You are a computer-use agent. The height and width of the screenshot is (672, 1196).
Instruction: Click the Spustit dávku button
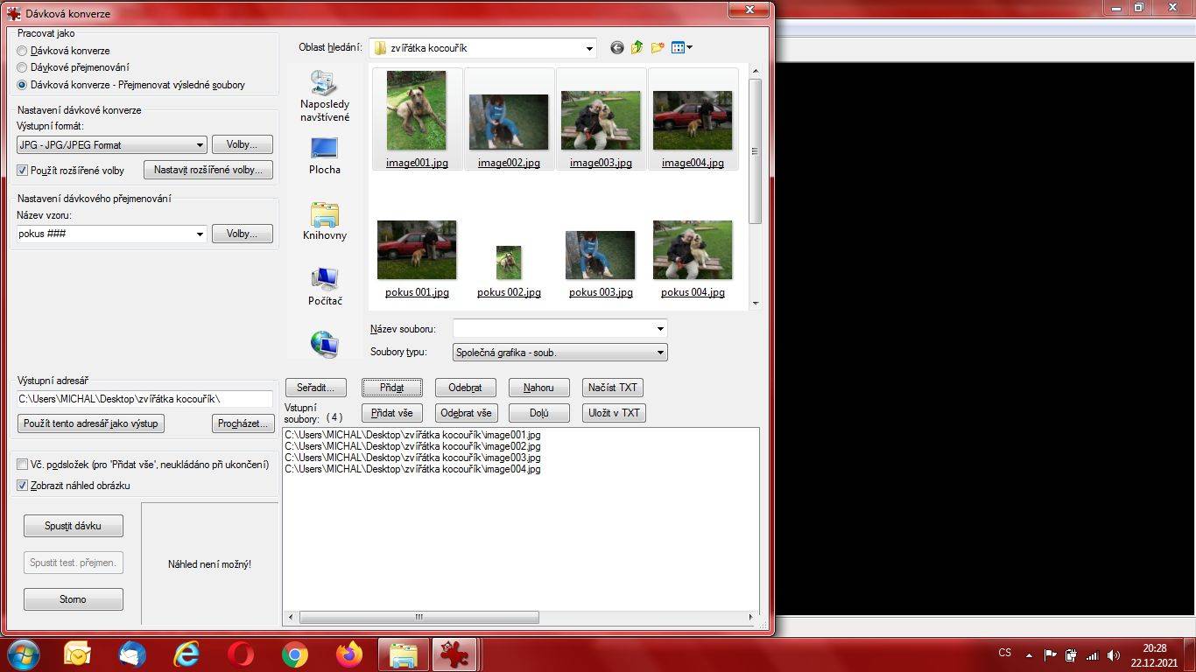[74, 526]
